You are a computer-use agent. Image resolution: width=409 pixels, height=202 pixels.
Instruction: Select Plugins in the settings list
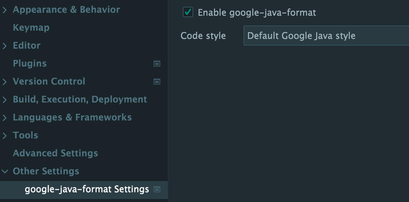(30, 64)
